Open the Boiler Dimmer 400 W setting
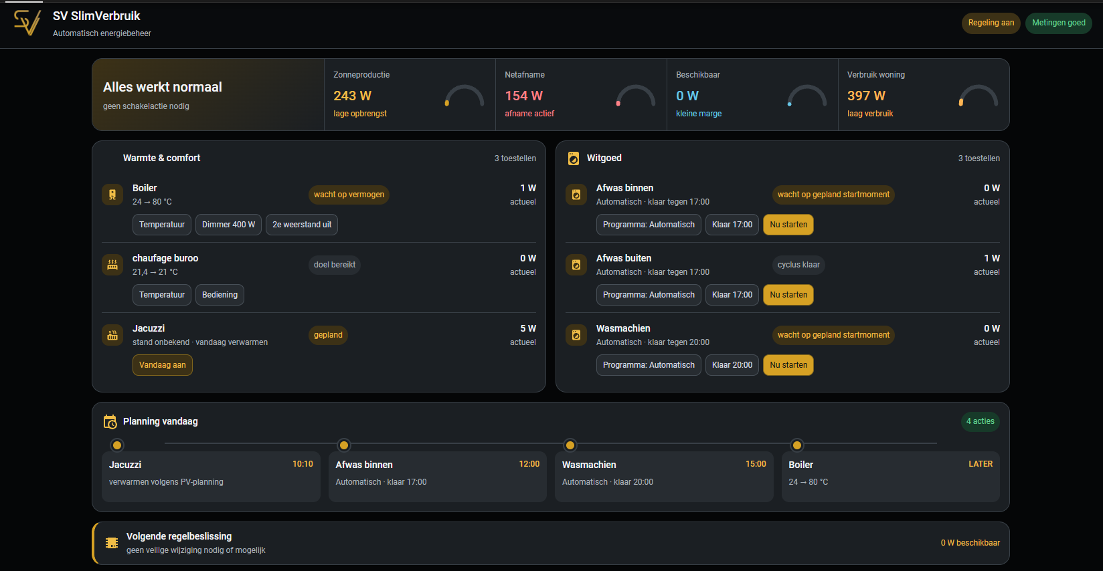Screen dimensions: 1103x571 tap(228, 225)
